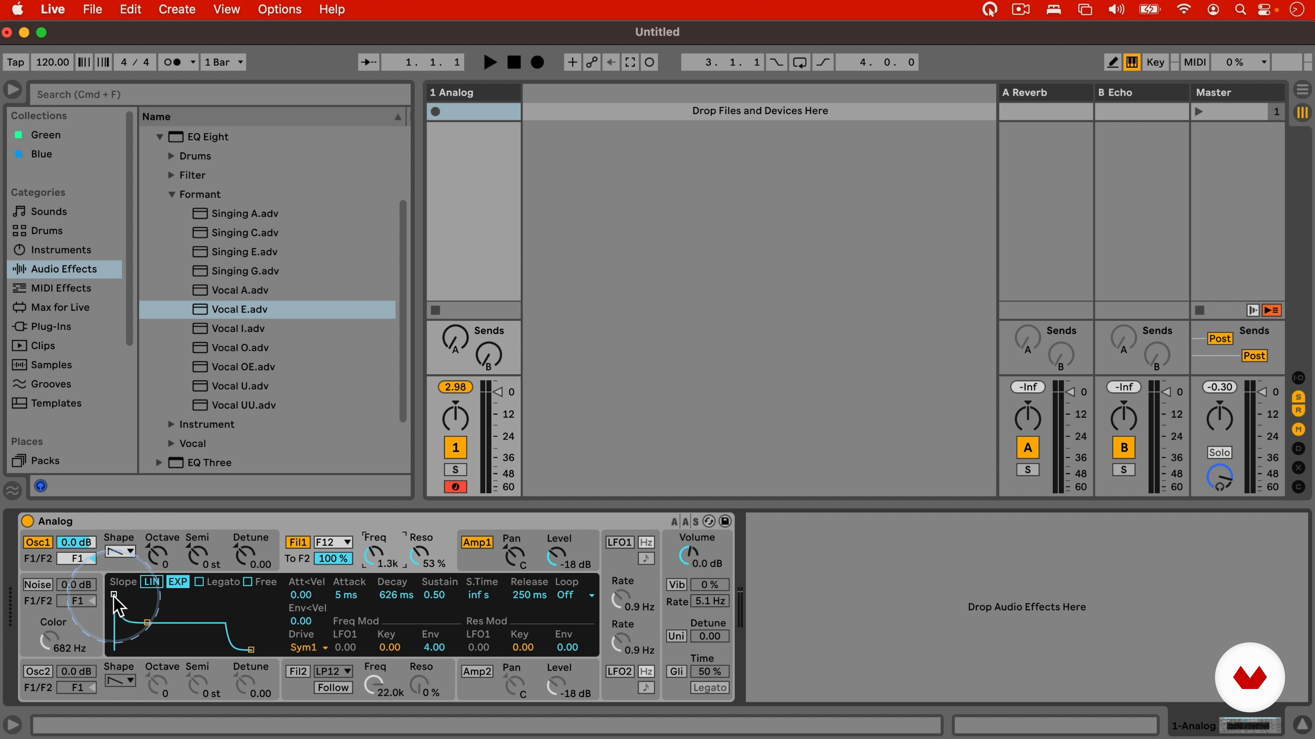Toggle the metronome button
1315x739 pixels.
[x=178, y=62]
